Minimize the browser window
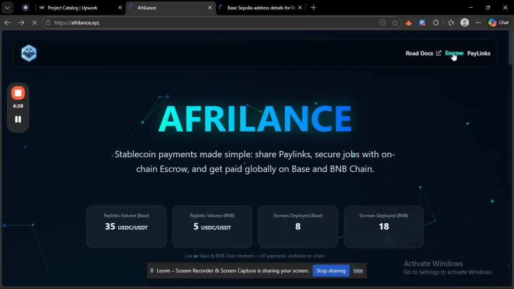Viewport: 514px width, 289px height. pos(471,8)
